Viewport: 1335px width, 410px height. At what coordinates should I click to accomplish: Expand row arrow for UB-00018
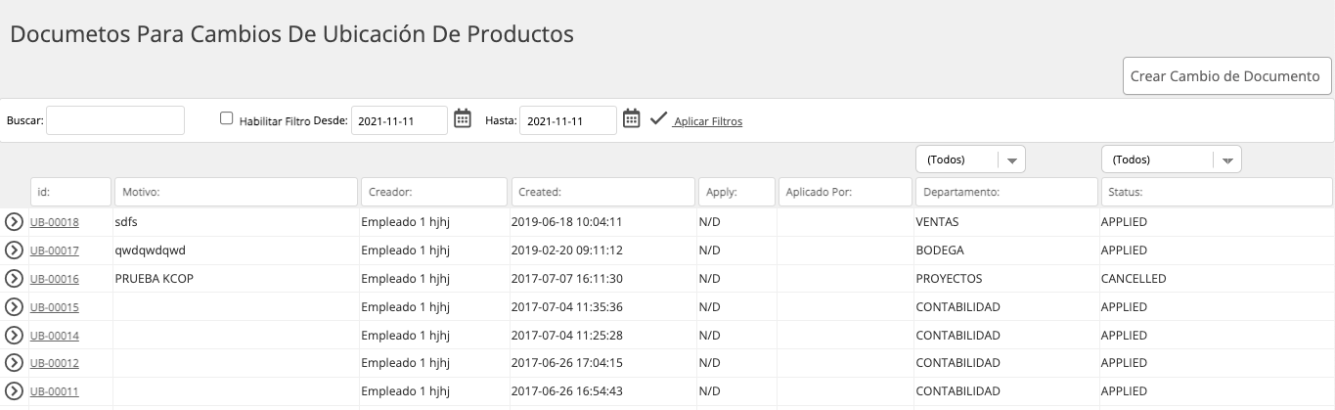pos(15,222)
